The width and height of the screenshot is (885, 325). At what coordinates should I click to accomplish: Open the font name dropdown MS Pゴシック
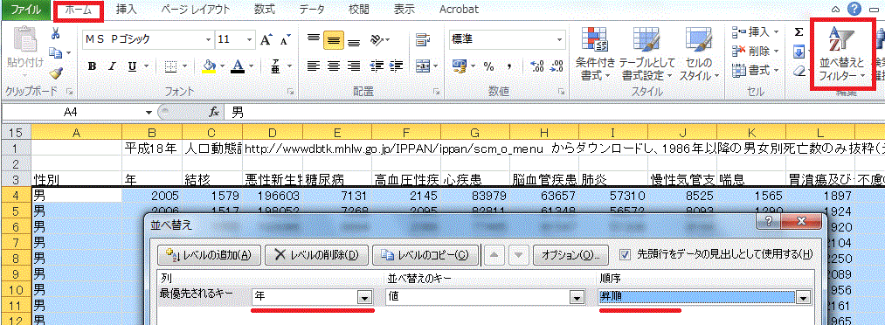[x=209, y=39]
